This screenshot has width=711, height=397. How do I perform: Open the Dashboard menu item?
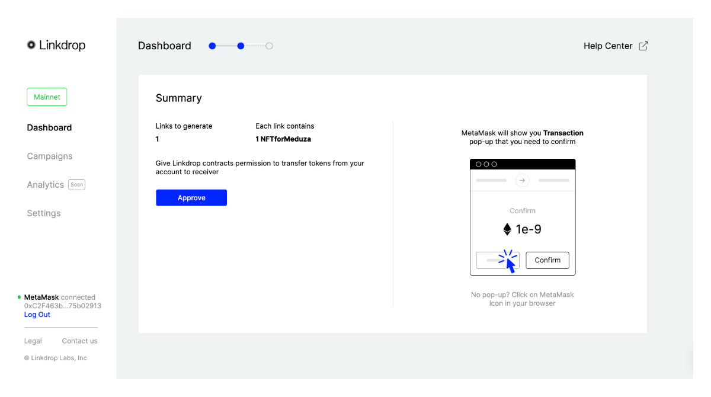pos(49,127)
